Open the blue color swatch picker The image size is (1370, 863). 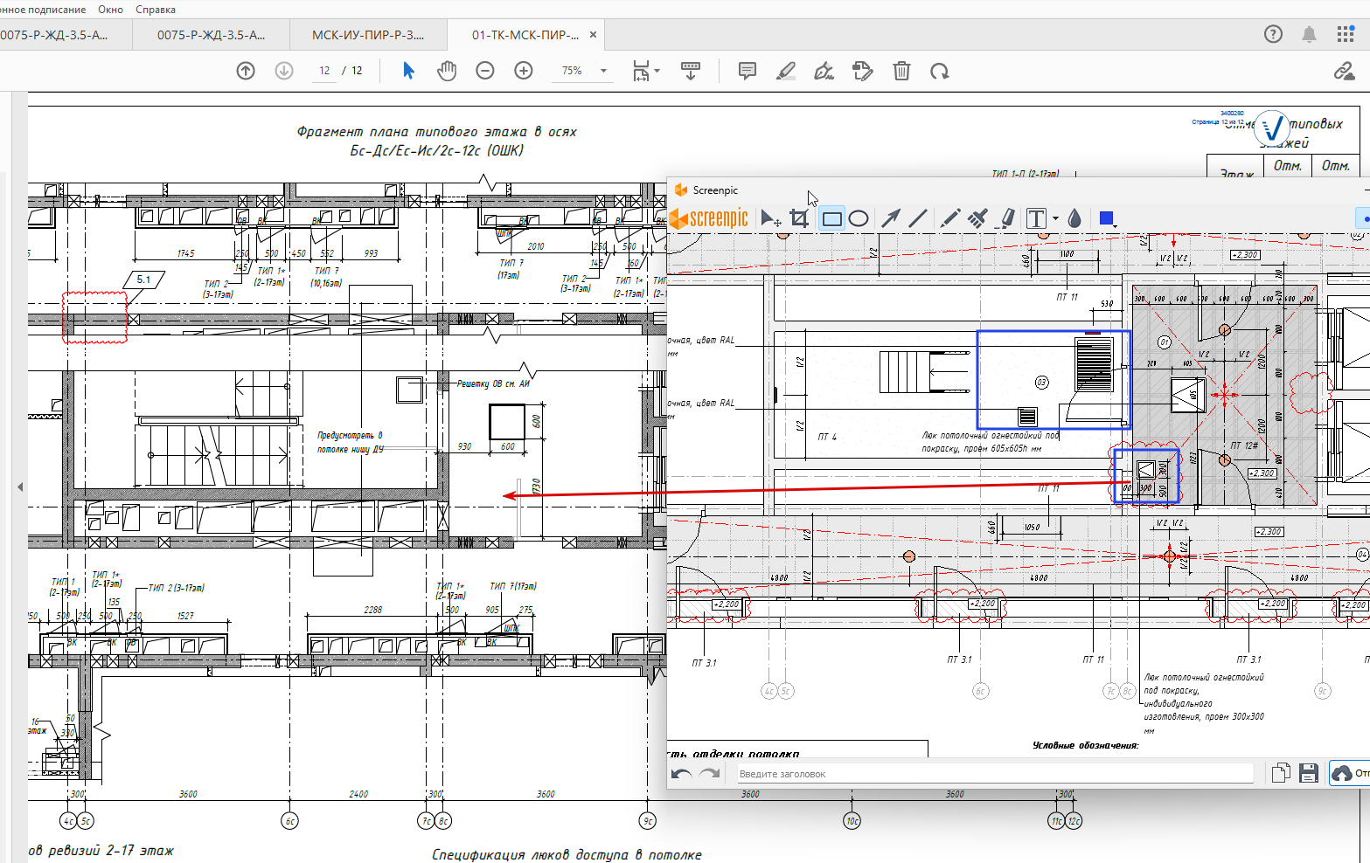pos(1107,218)
